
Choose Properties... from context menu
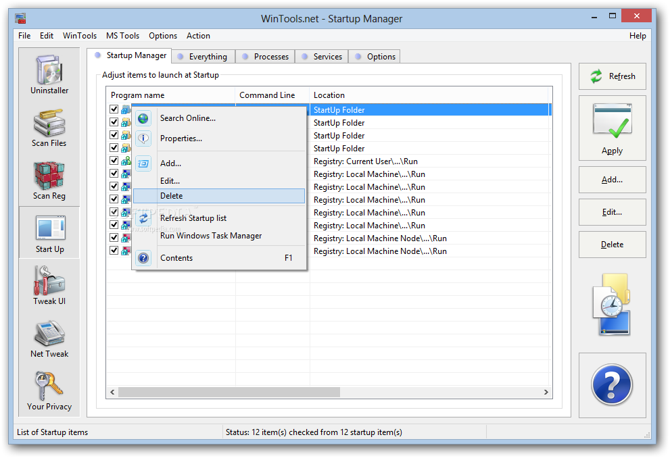219,138
